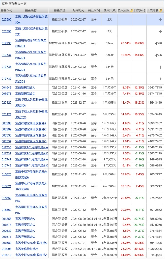This screenshot has width=165, height=259.
Task: Click the 基金类型 column header
Action: tap(60, 10)
